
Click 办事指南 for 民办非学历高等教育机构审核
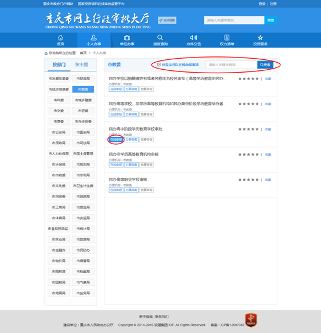point(131,165)
